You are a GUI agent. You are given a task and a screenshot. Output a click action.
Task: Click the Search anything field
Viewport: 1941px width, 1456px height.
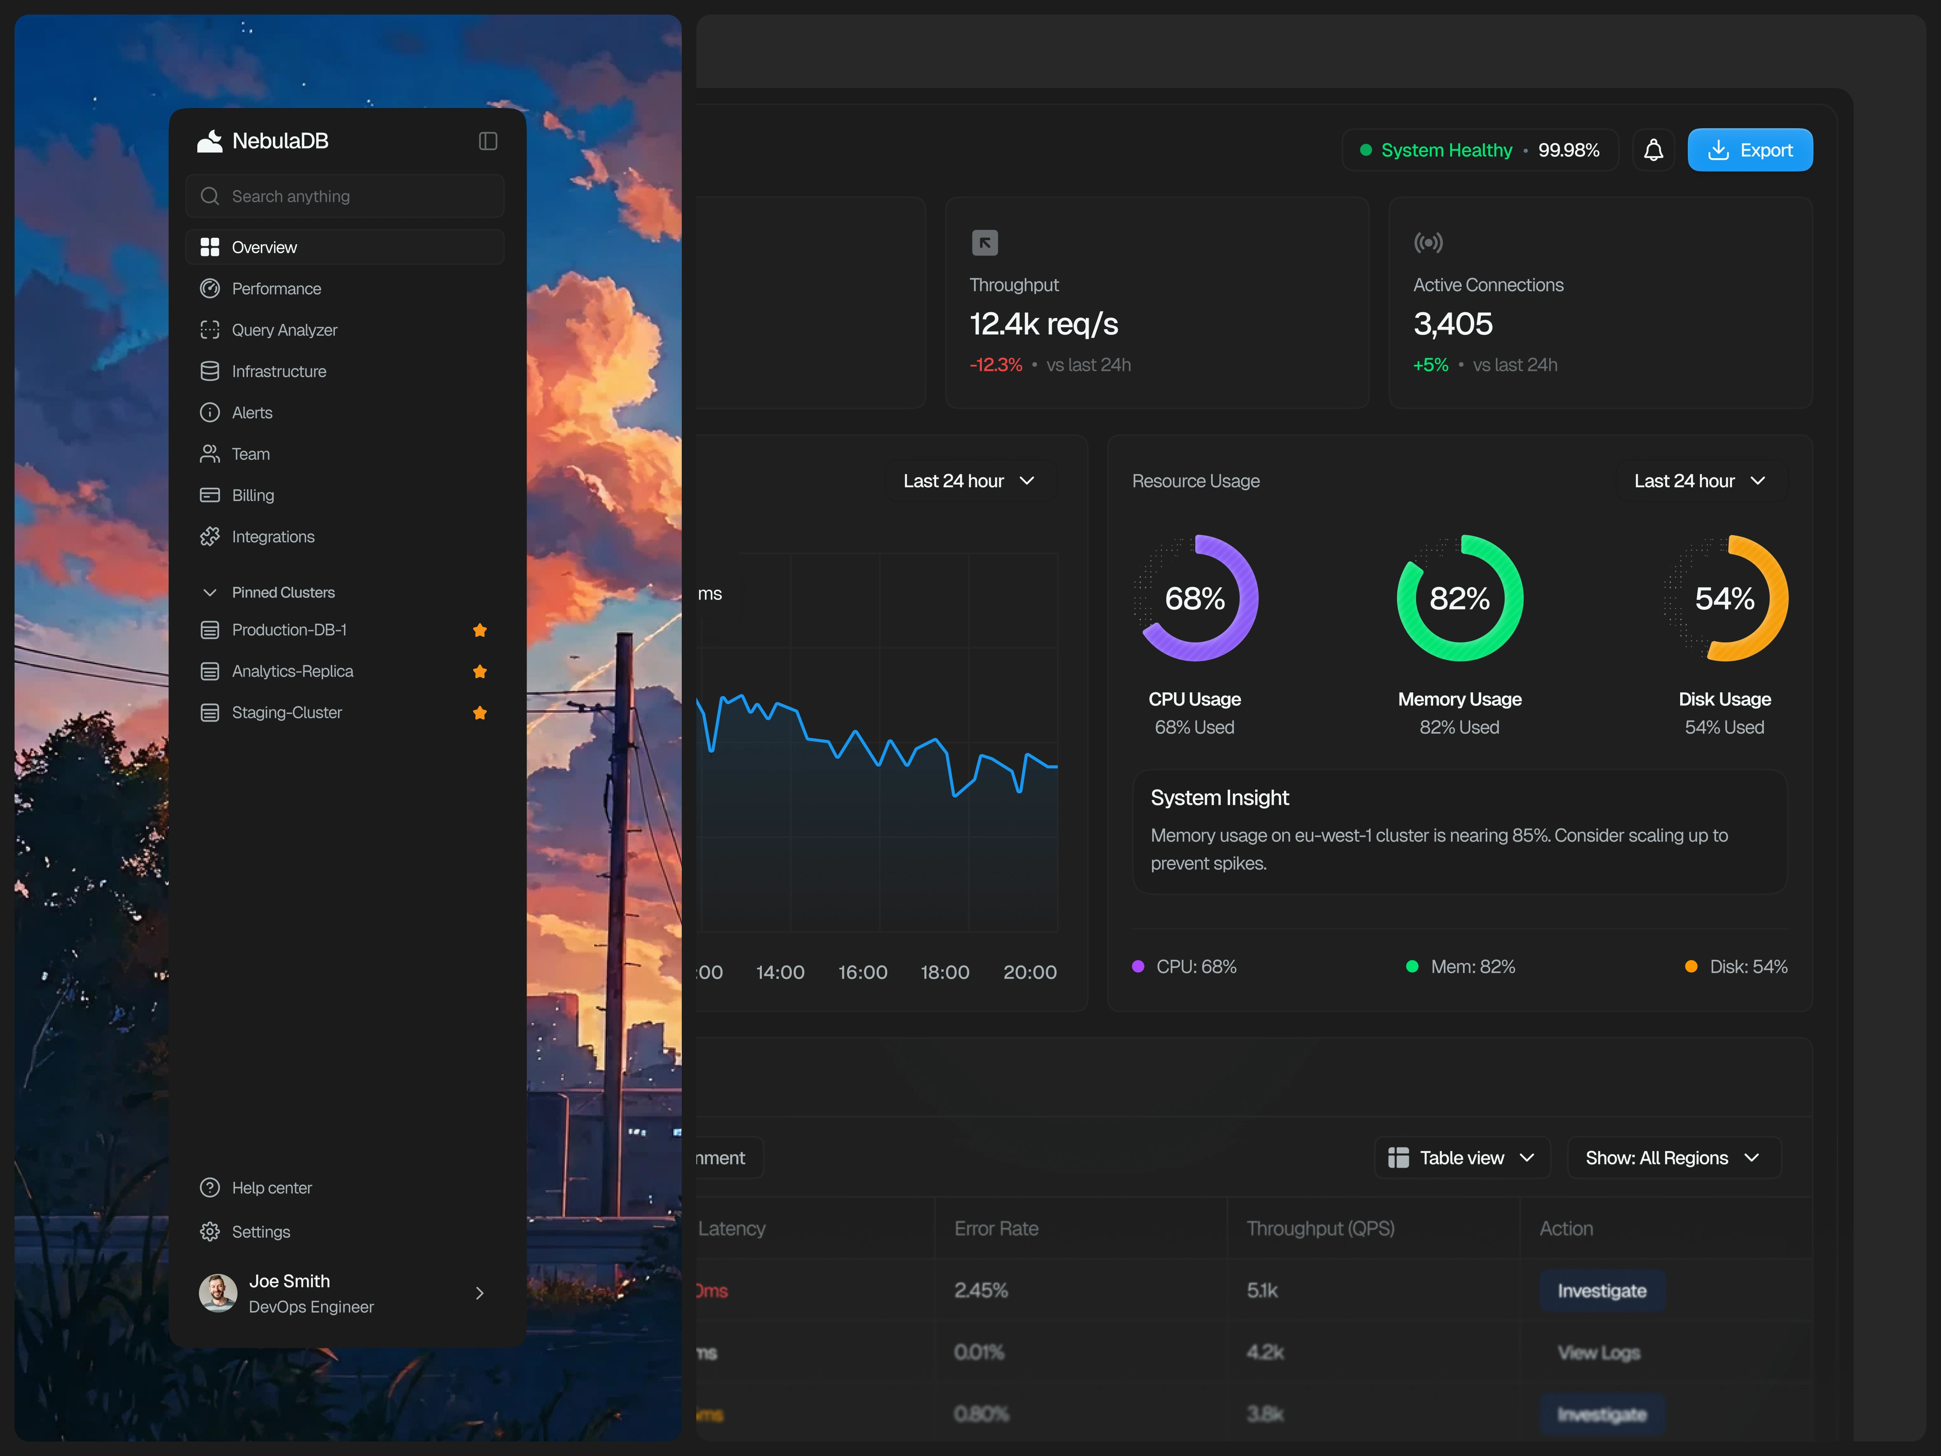(344, 197)
